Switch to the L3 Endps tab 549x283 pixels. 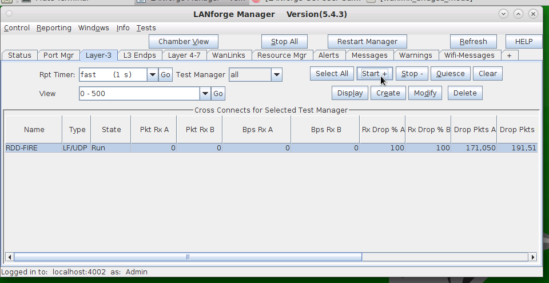click(x=140, y=55)
